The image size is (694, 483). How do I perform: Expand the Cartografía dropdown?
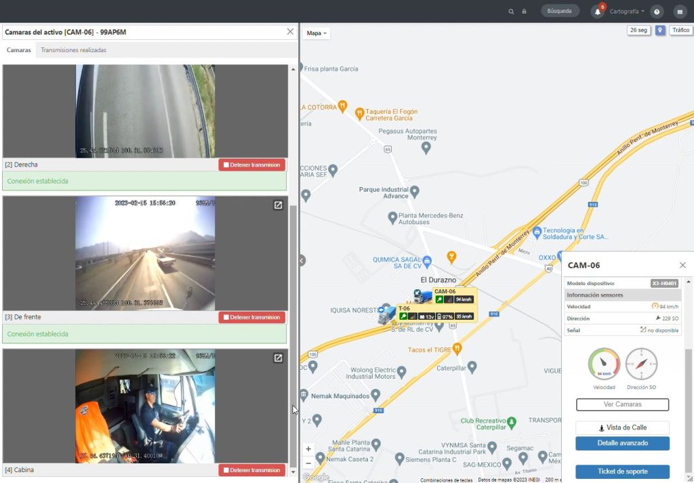(627, 12)
